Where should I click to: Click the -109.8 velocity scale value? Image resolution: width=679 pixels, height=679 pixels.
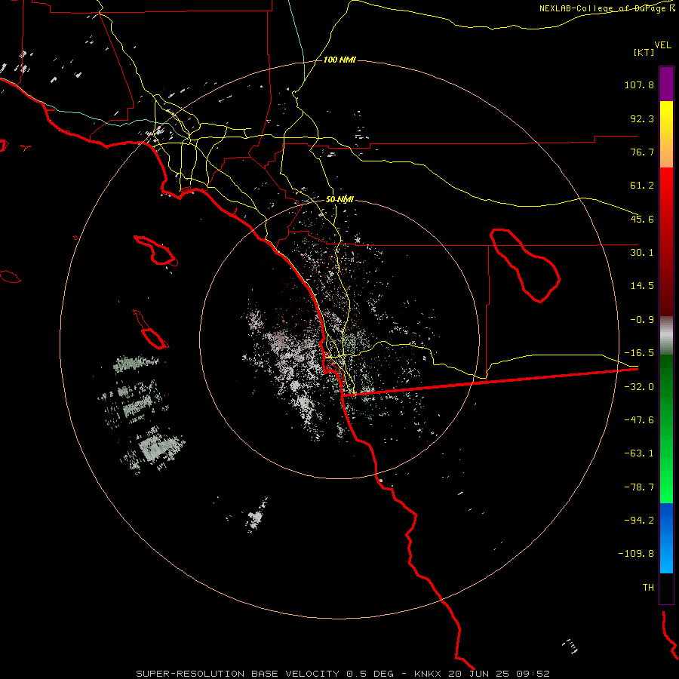pyautogui.click(x=636, y=554)
